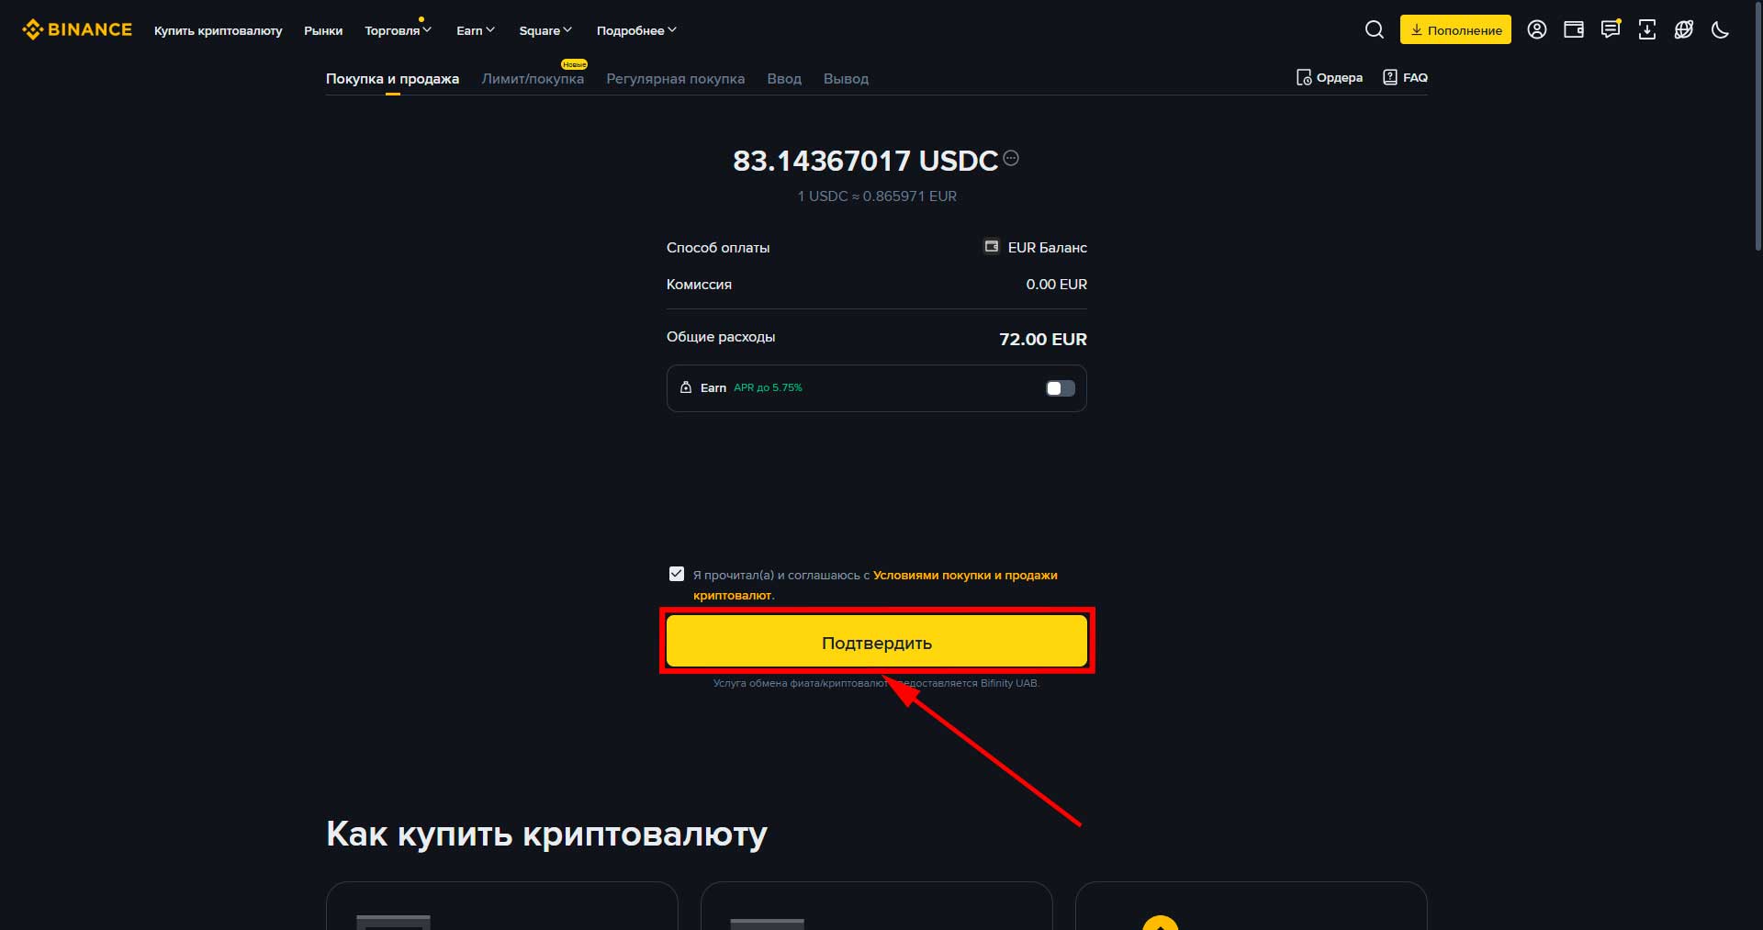Switch to the Регулярная покупка tab

pyautogui.click(x=675, y=78)
